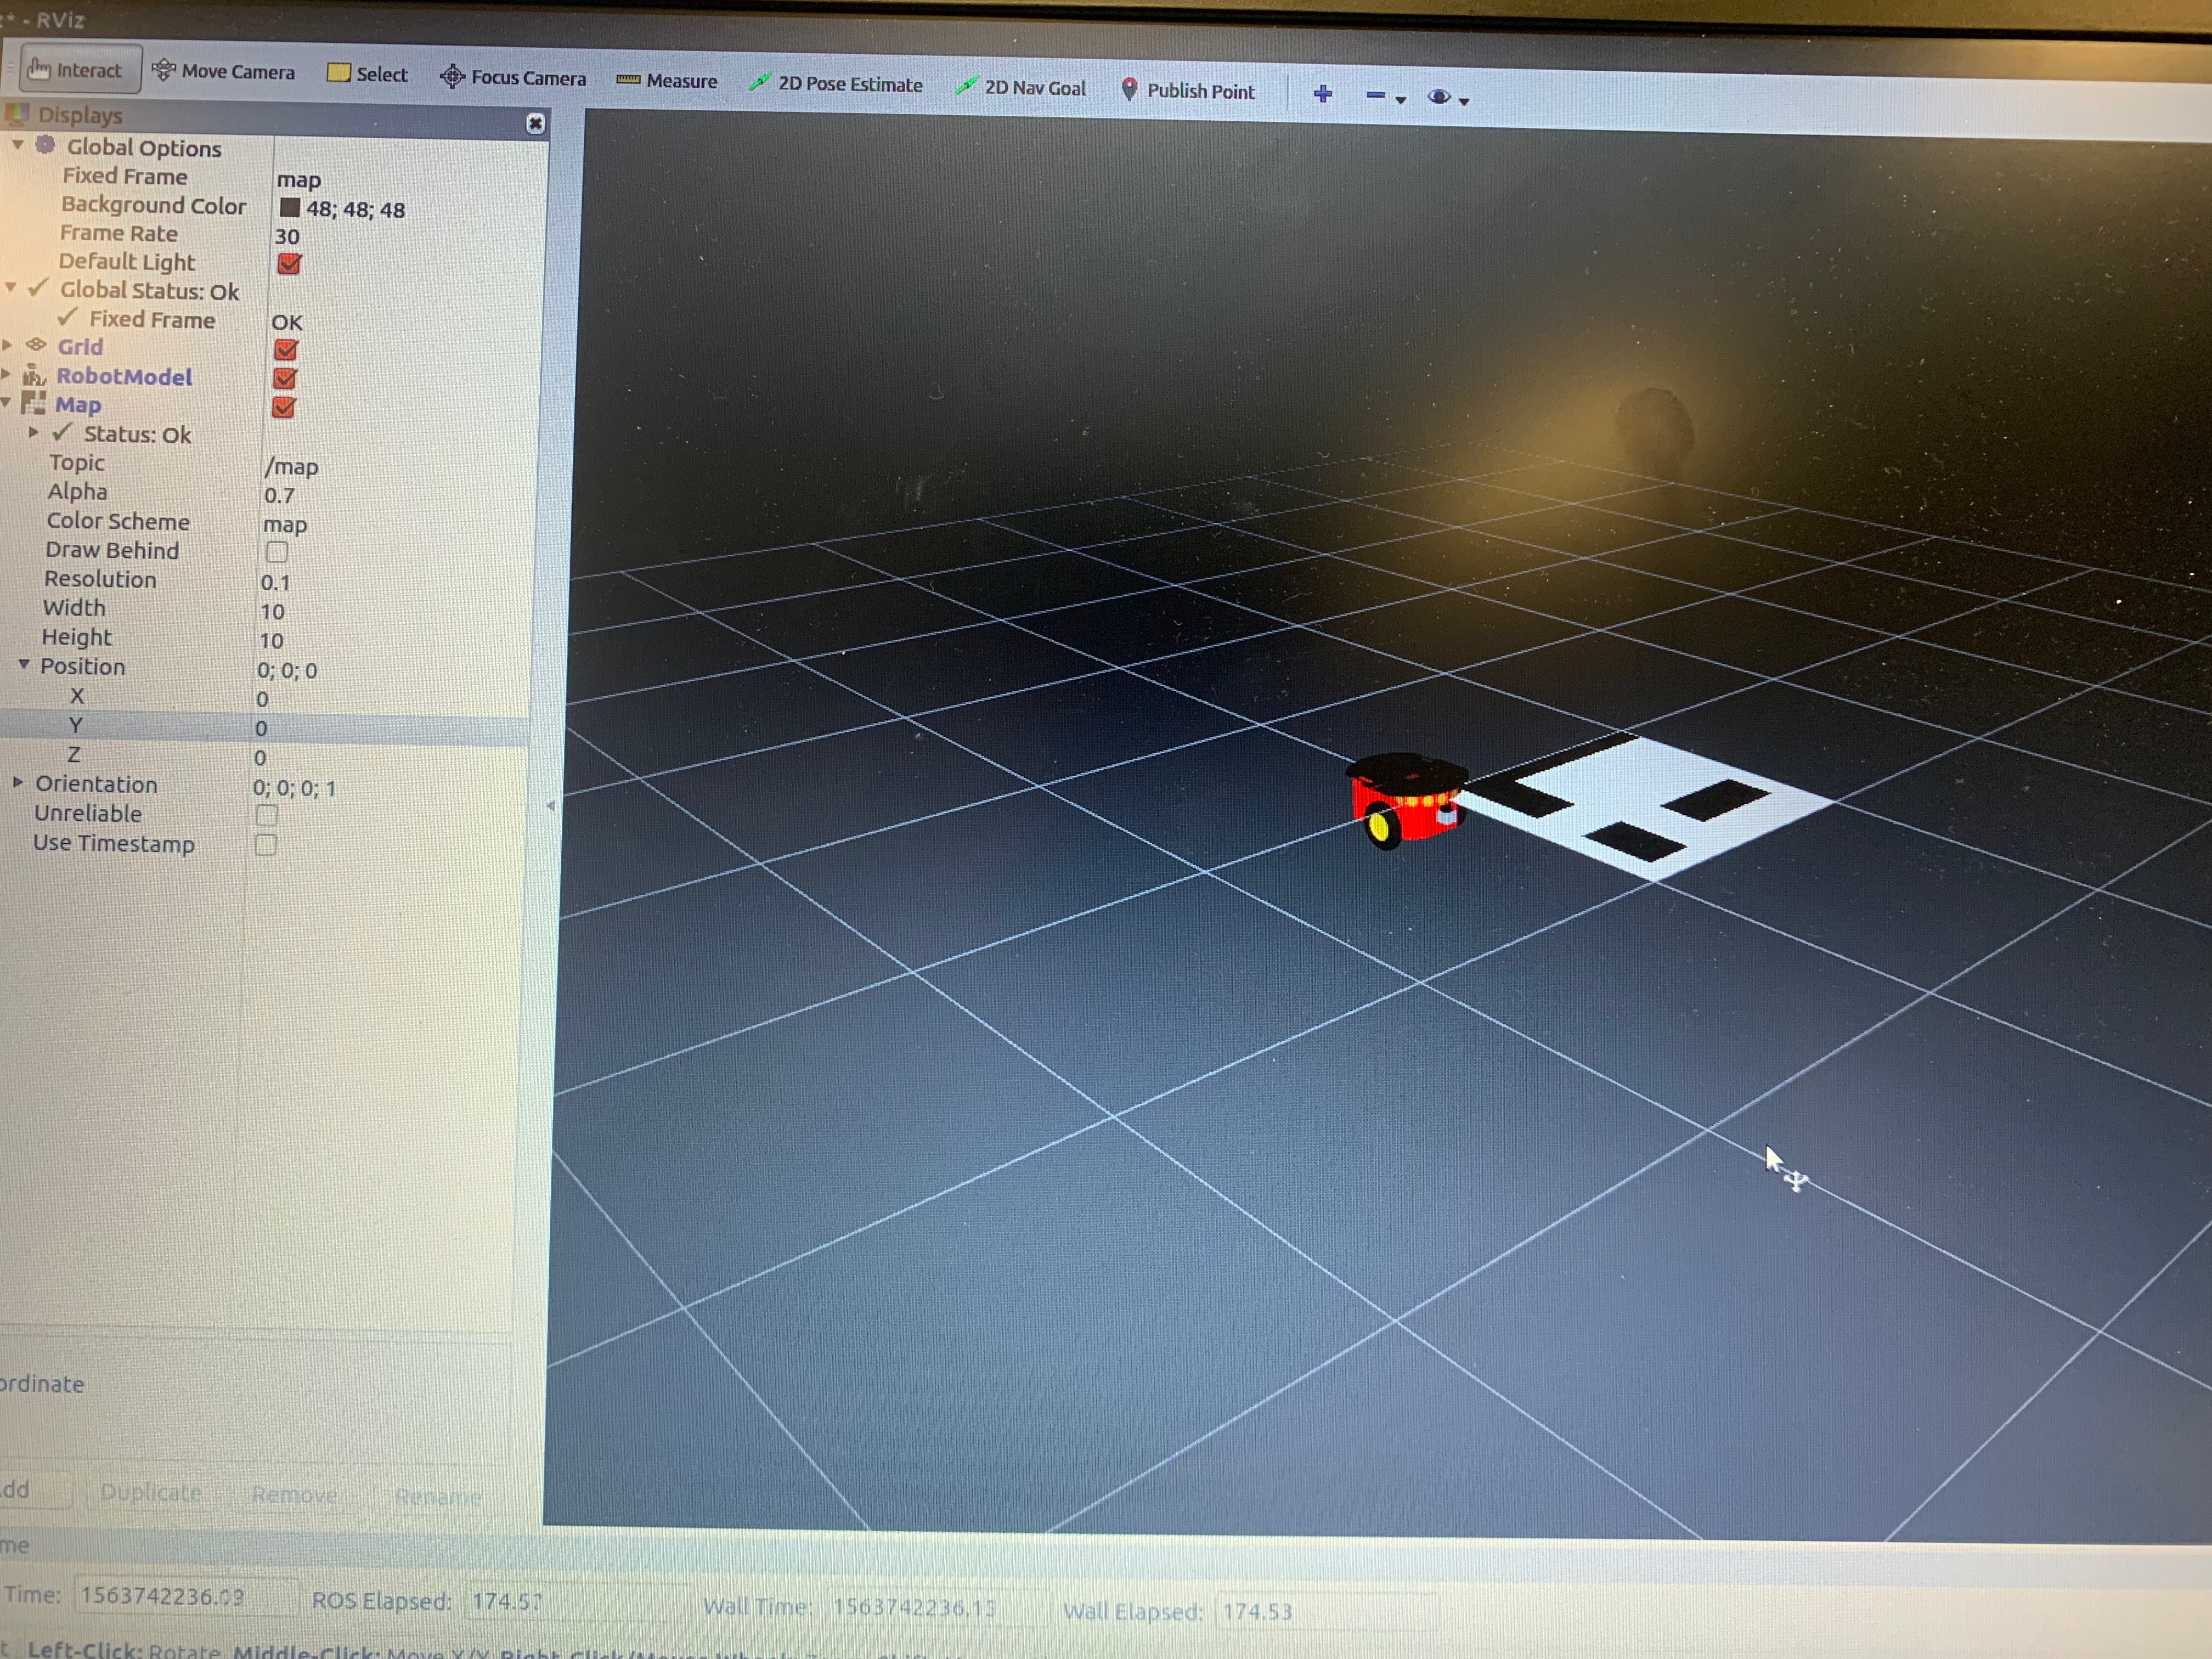The width and height of the screenshot is (2212, 1659).
Task: Expand the Orientation property
Action: (18, 782)
